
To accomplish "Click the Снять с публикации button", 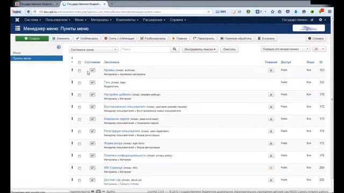I will point(119,39).
